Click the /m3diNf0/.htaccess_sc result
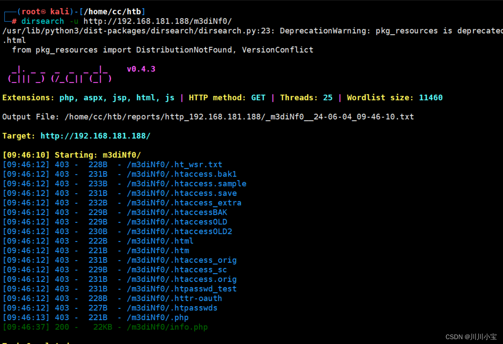 (x=177, y=270)
